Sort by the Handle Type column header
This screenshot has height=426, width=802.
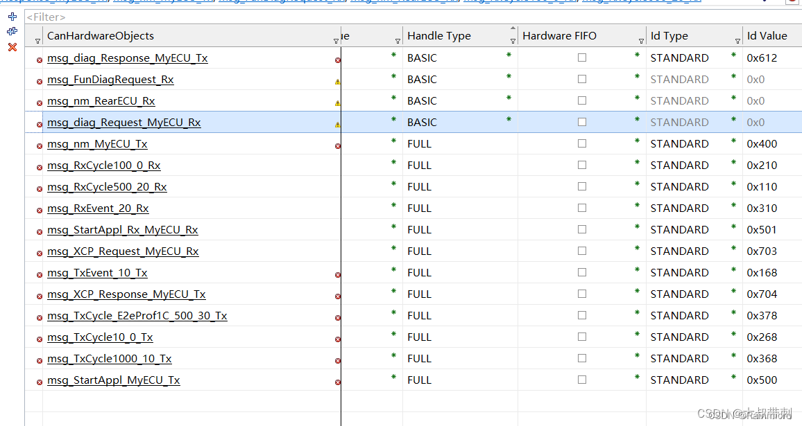439,36
